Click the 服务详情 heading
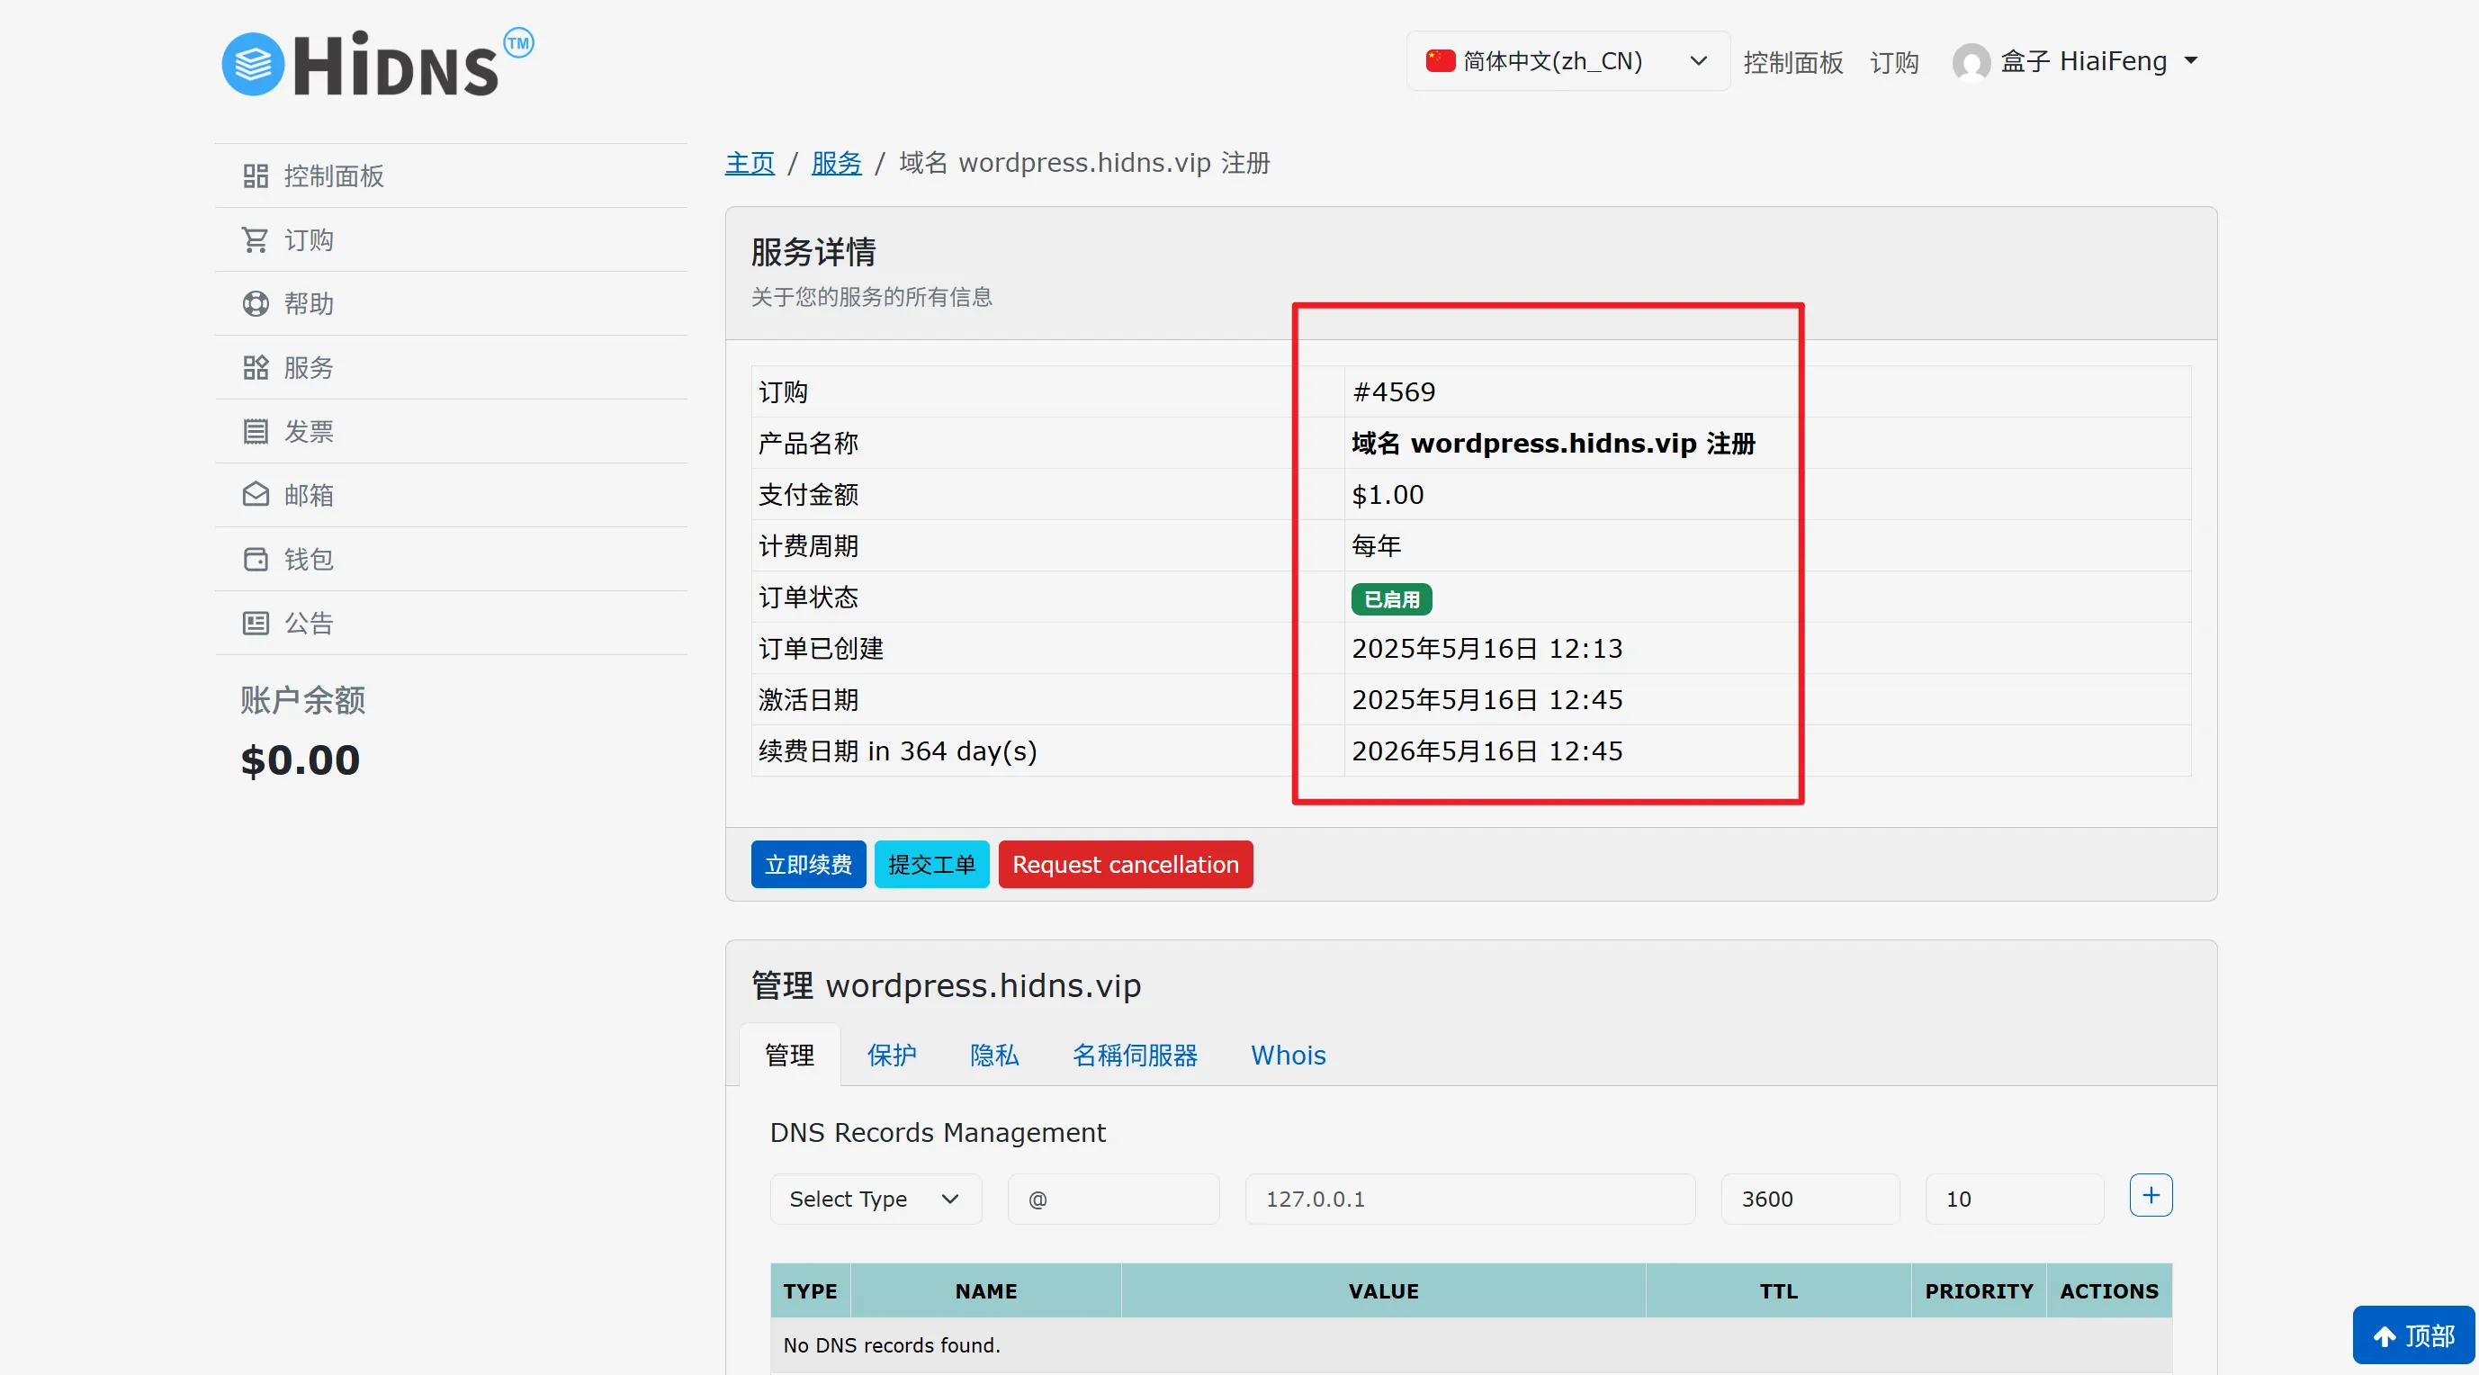 (813, 252)
